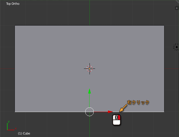Click the area split corner widget
Image resolution: width=179 pixels, height=137 pixels.
click(177, 1)
